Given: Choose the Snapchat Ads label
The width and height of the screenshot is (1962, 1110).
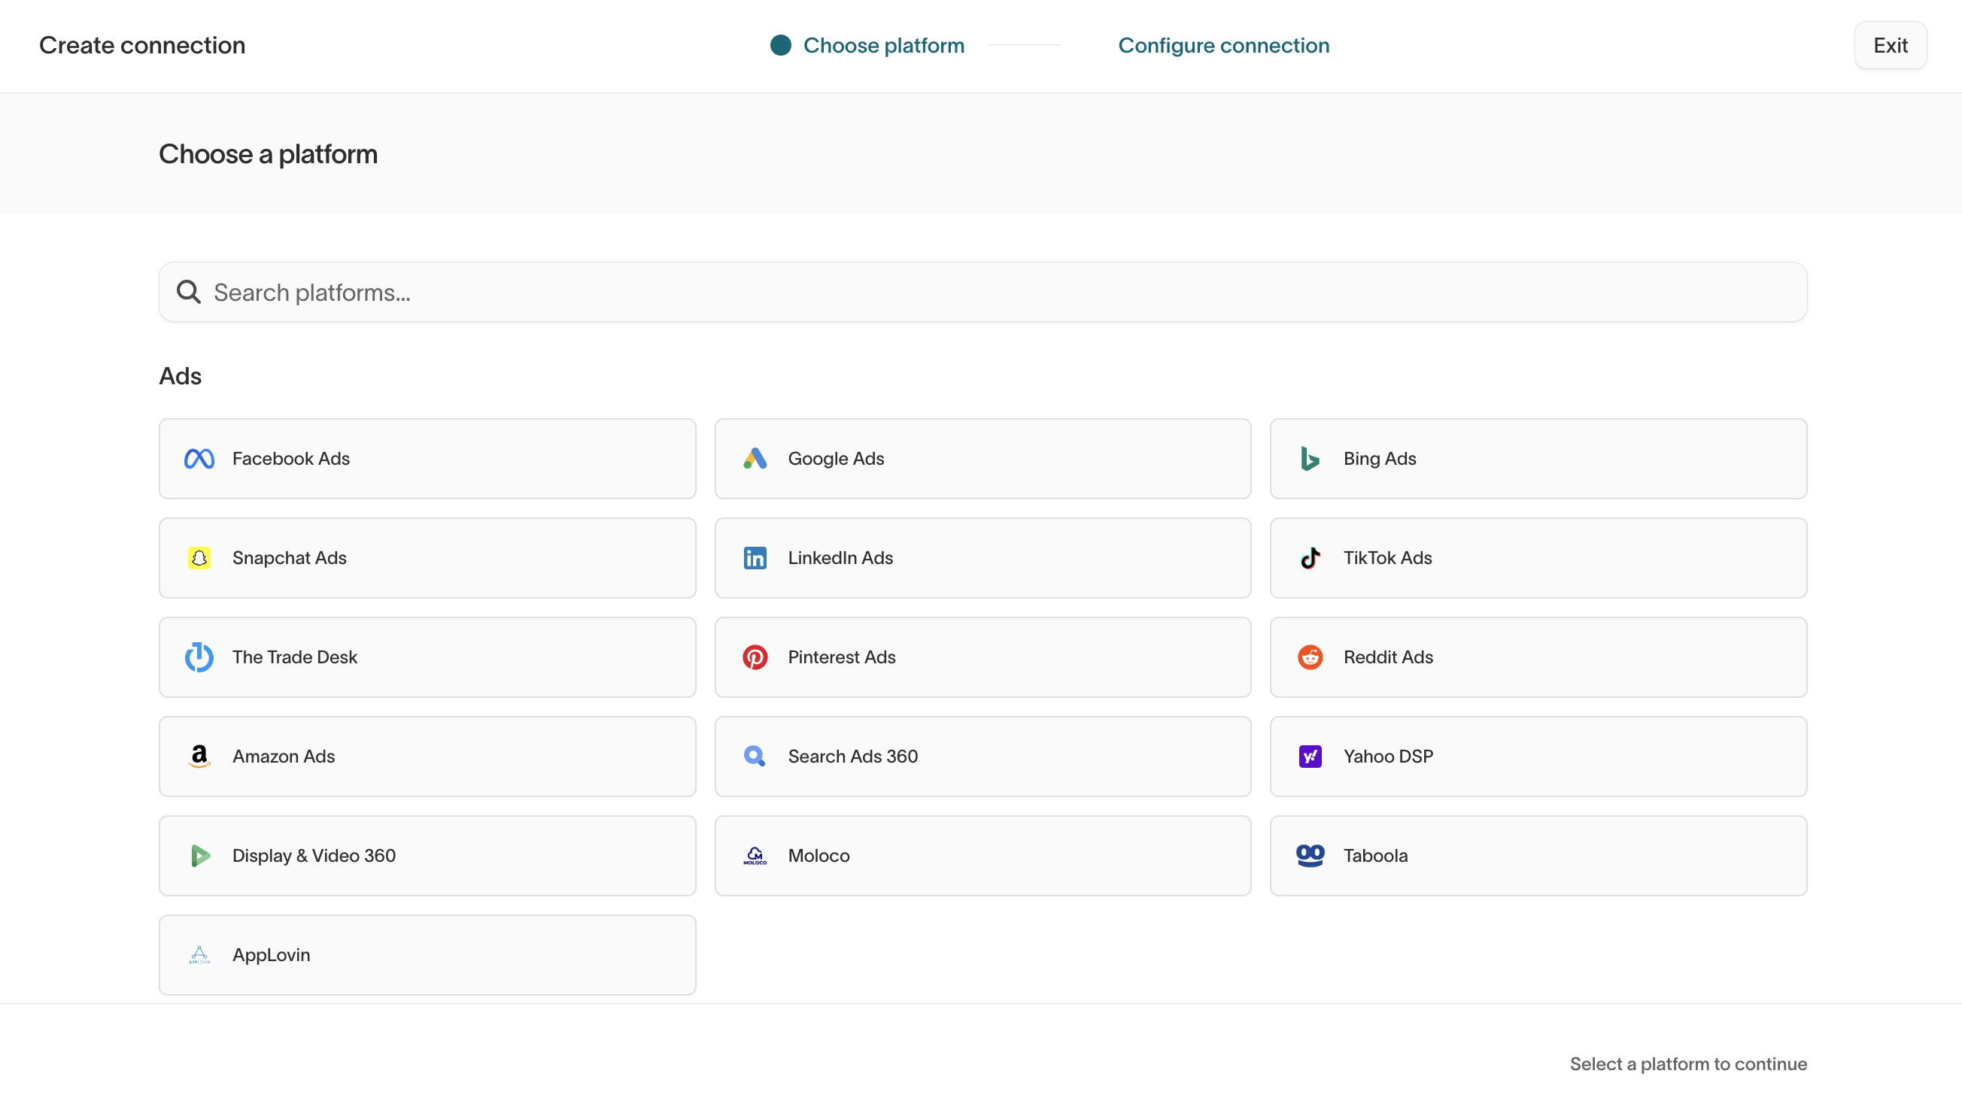Looking at the screenshot, I should [x=289, y=558].
